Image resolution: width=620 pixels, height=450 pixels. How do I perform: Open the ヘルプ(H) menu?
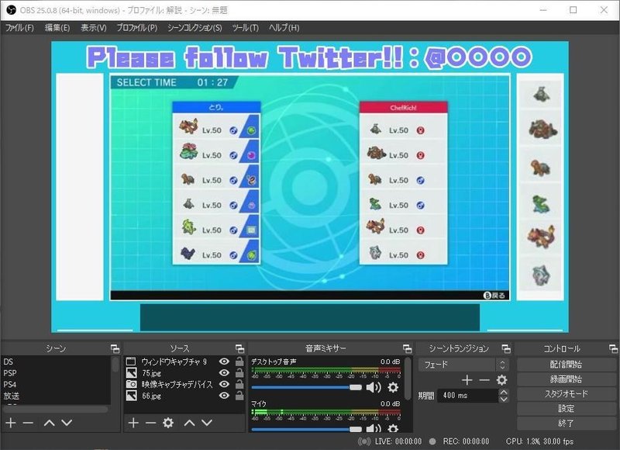[x=284, y=28]
